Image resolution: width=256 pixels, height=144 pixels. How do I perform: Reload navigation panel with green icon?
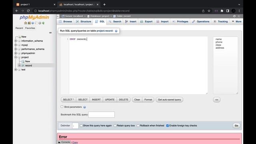(43, 23)
